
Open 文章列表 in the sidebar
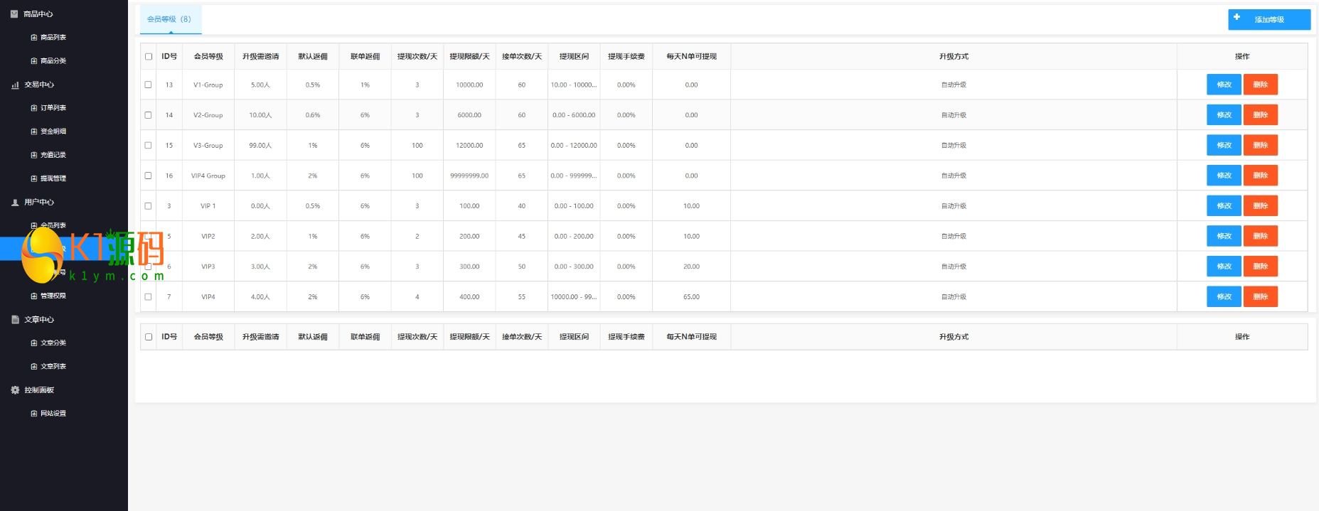tap(53, 366)
